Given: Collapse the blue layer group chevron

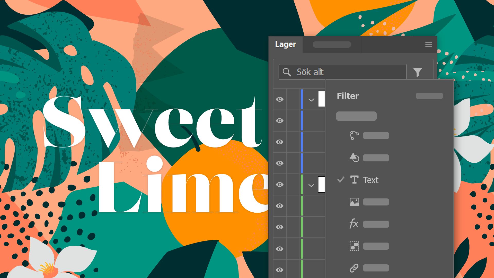Looking at the screenshot, I should click(311, 100).
